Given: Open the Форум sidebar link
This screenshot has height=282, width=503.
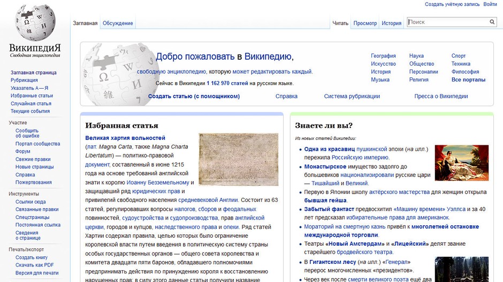Looking at the screenshot, I should tap(23, 151).
